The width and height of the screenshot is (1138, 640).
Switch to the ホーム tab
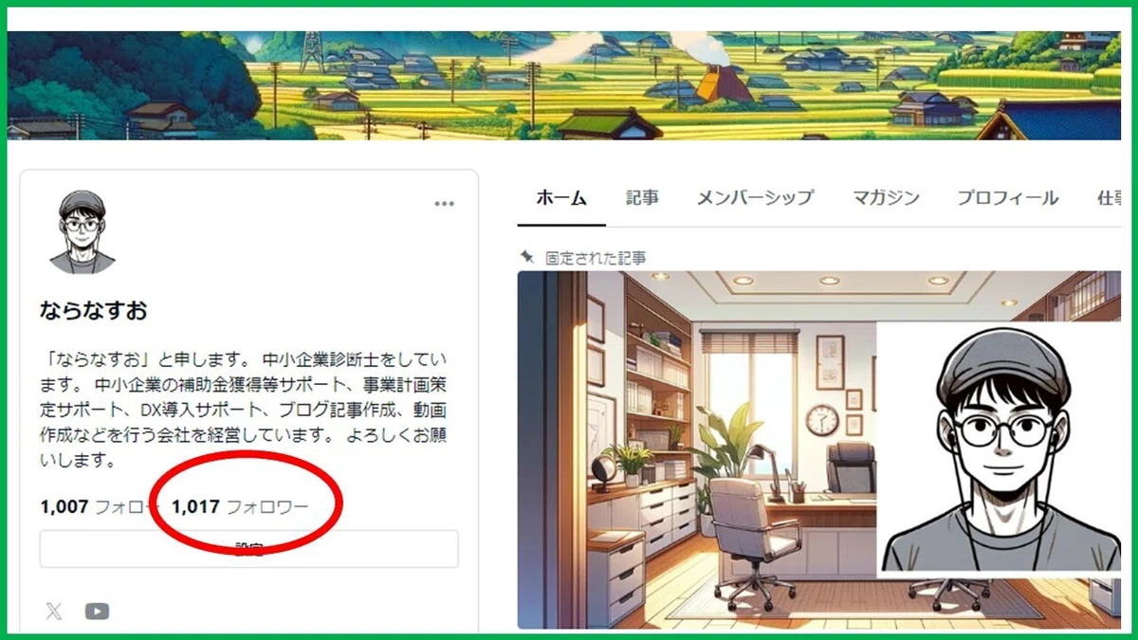tap(561, 198)
